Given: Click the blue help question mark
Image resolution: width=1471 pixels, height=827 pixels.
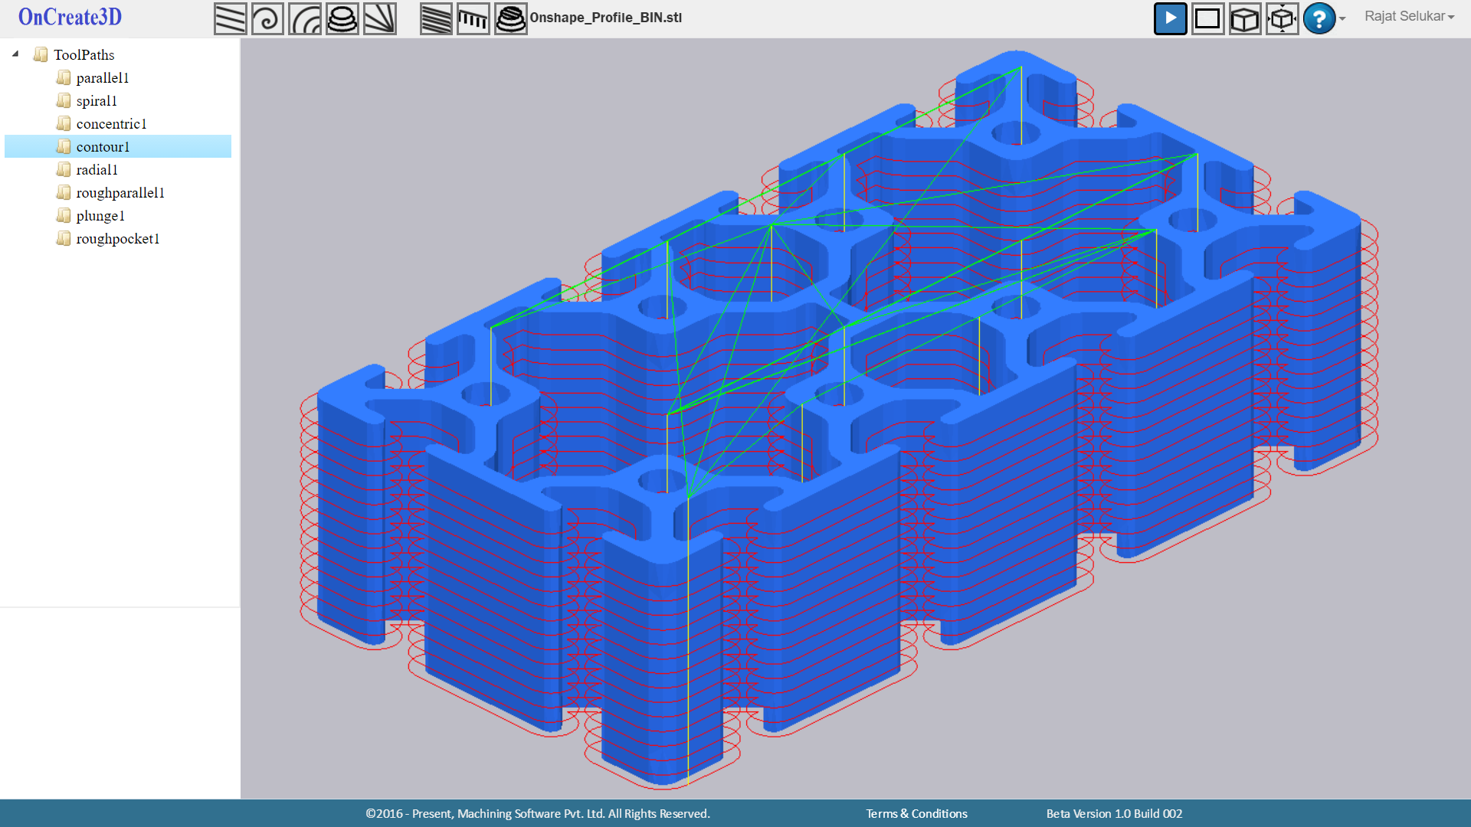Looking at the screenshot, I should point(1319,18).
